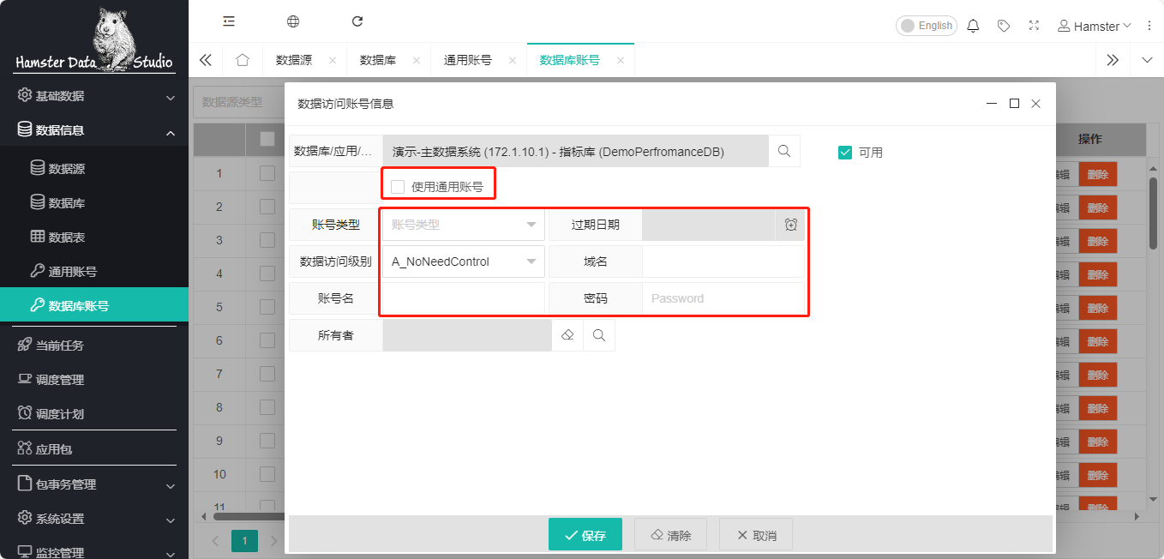Screen dimensions: 1164x559
Task: Open 调度管理 in the sidebar
Action: tap(94, 380)
